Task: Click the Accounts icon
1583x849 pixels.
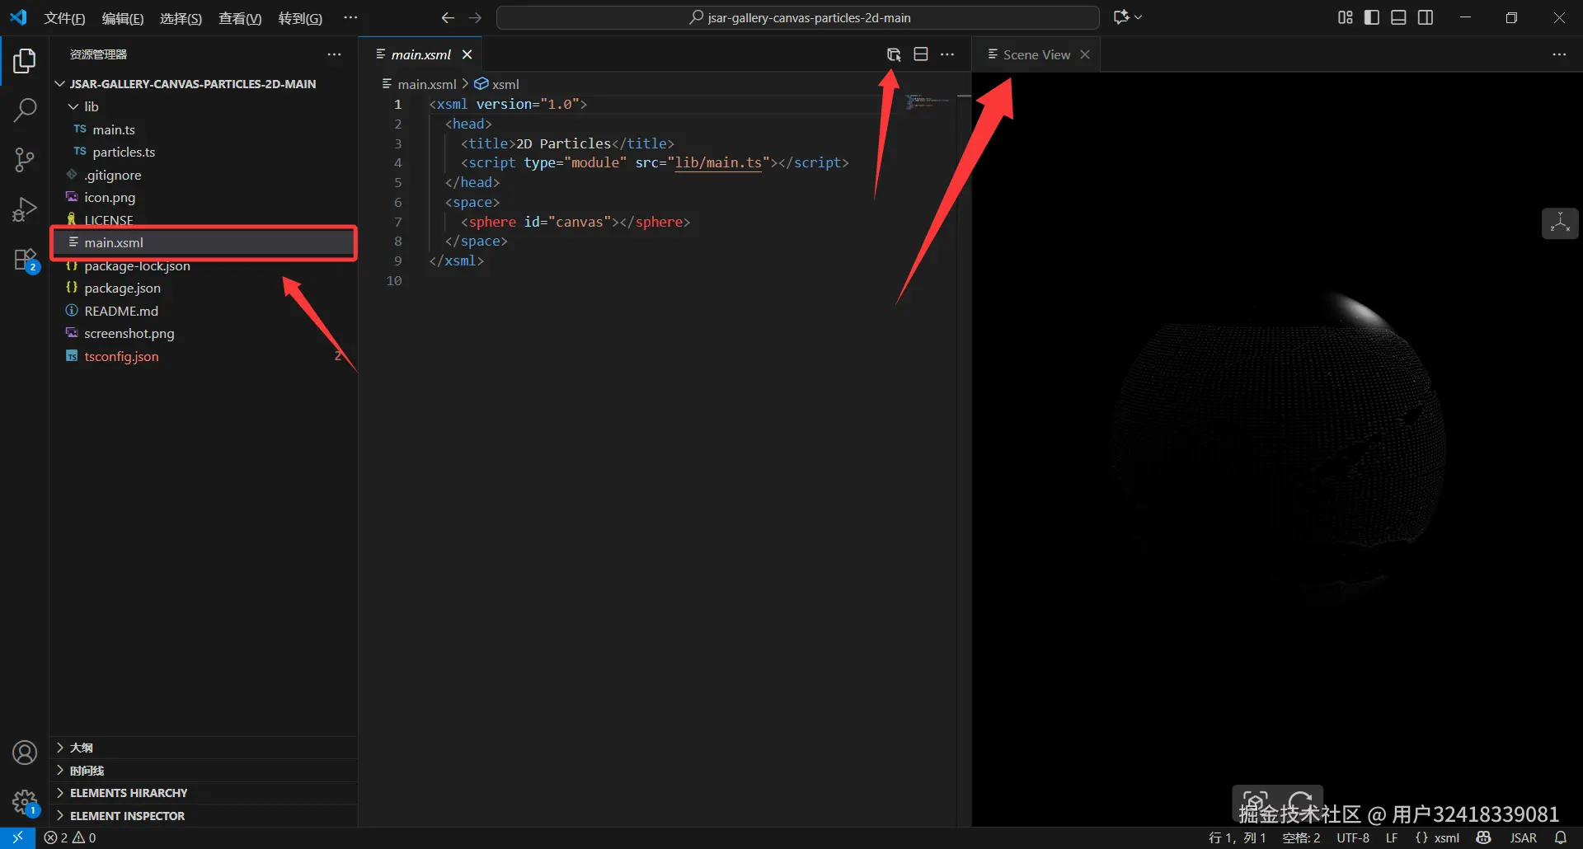Action: coord(25,753)
